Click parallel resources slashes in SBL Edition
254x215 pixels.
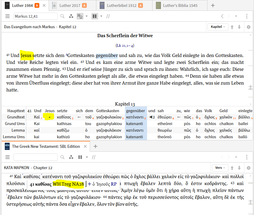pyautogui.click(x=94, y=157)
